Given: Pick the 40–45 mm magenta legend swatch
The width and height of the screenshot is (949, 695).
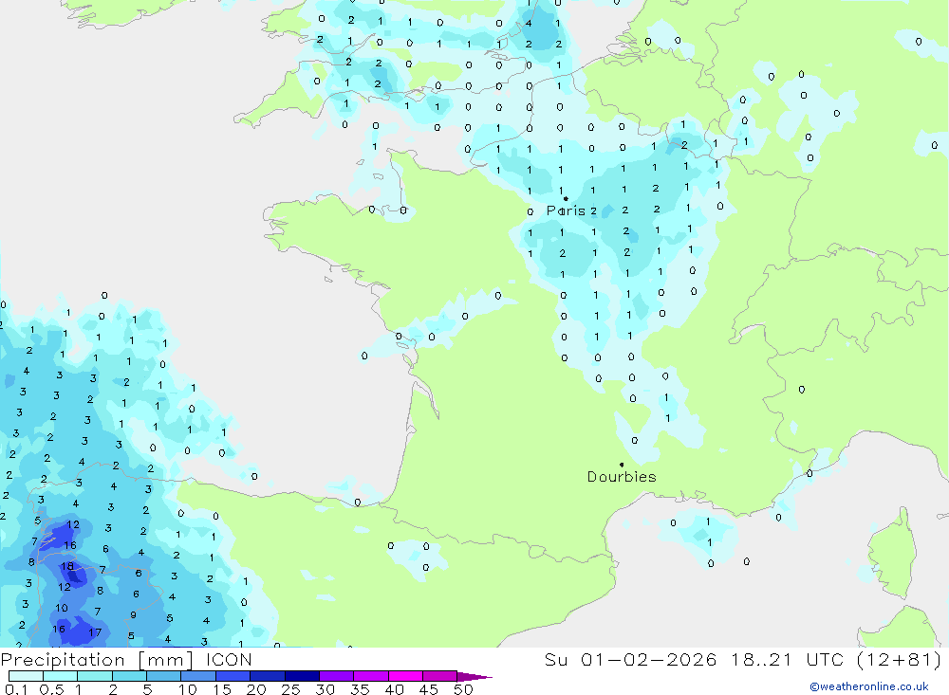Looking at the screenshot, I should pyautogui.click(x=405, y=676).
